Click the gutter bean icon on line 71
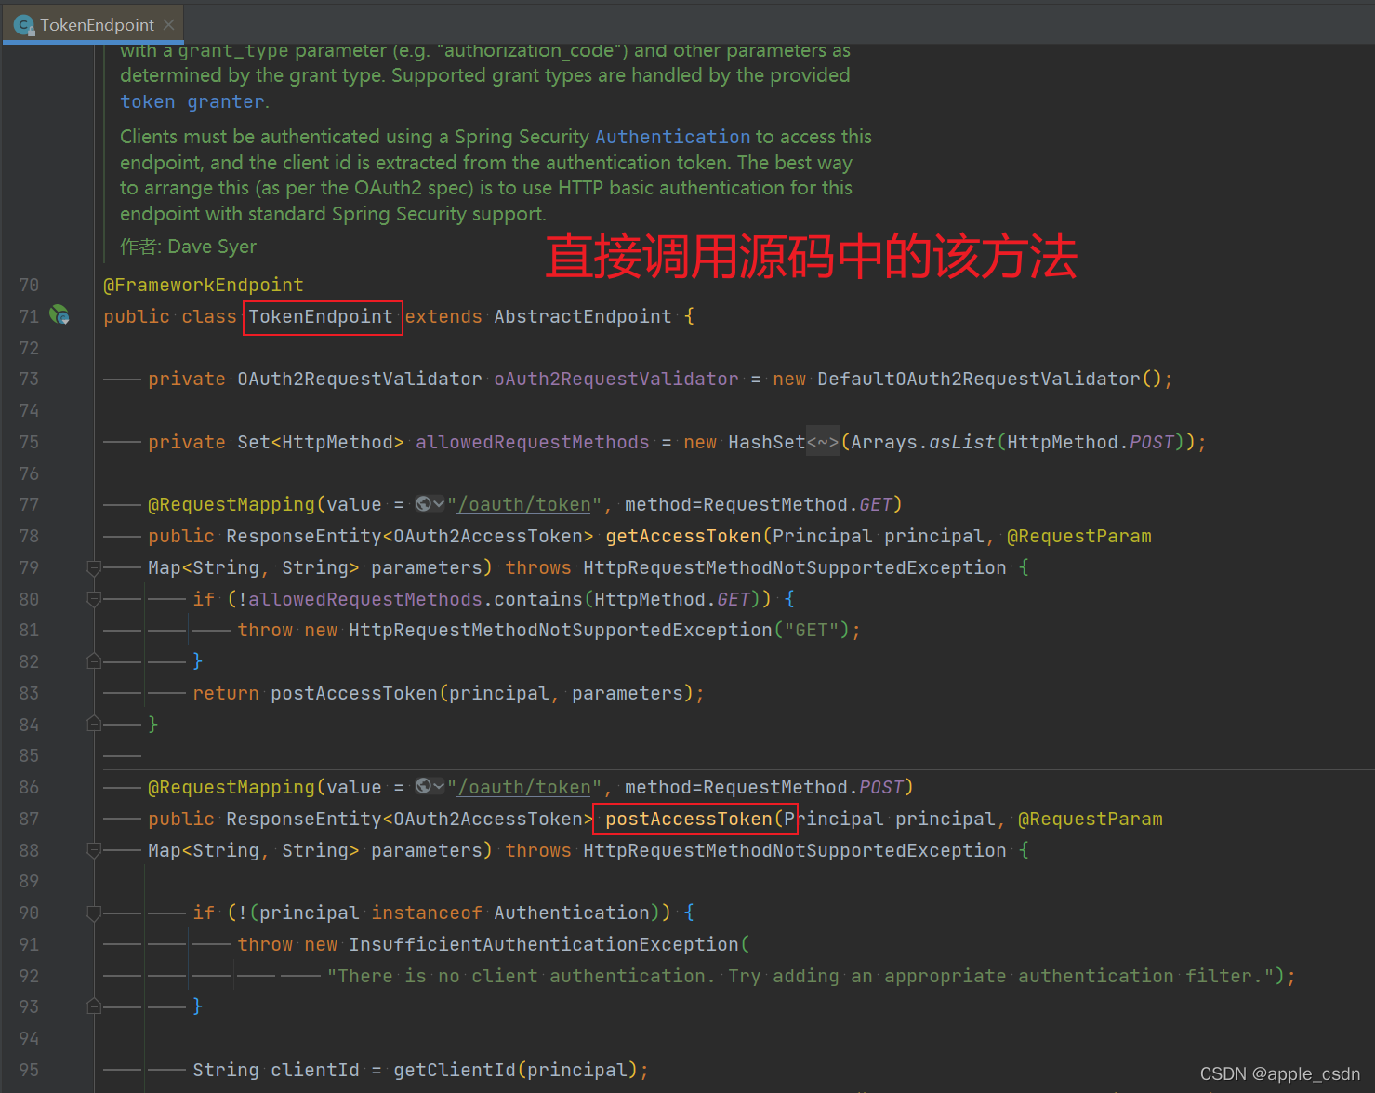Image resolution: width=1375 pixels, height=1093 pixels. pos(59,315)
